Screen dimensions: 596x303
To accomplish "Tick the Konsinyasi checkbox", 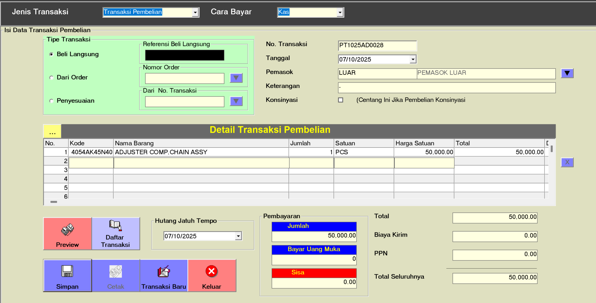I will coord(341,100).
